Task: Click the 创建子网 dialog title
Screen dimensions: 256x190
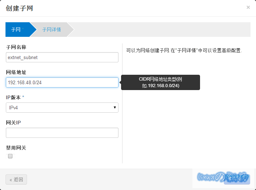Action: click(x=19, y=8)
